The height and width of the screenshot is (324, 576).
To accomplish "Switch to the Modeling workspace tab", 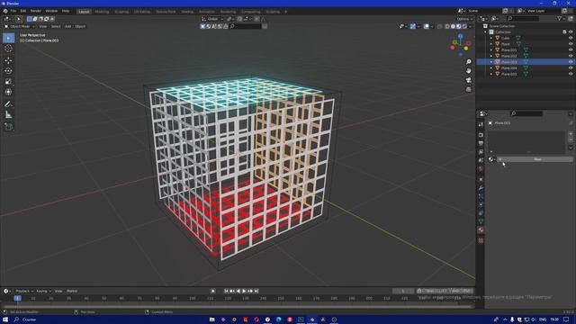I will click(102, 12).
